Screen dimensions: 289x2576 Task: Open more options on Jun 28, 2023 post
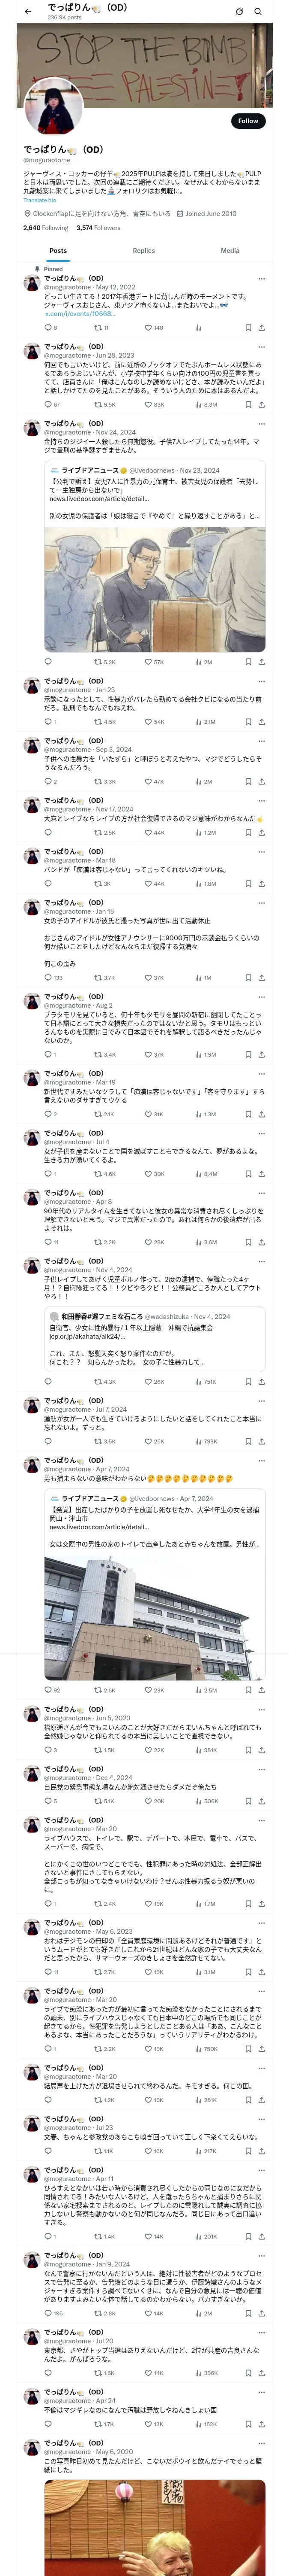pos(262,347)
